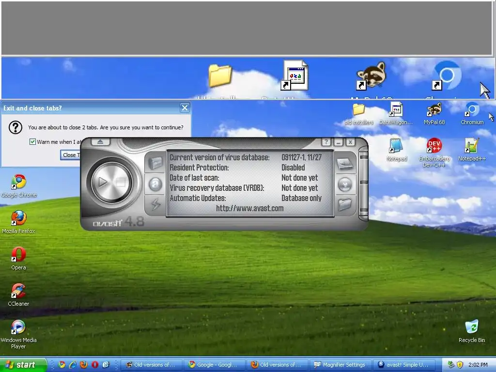Screen dimensions: 496x372
Task: Open Notepad++ desktop shortcut
Action: tap(472, 150)
